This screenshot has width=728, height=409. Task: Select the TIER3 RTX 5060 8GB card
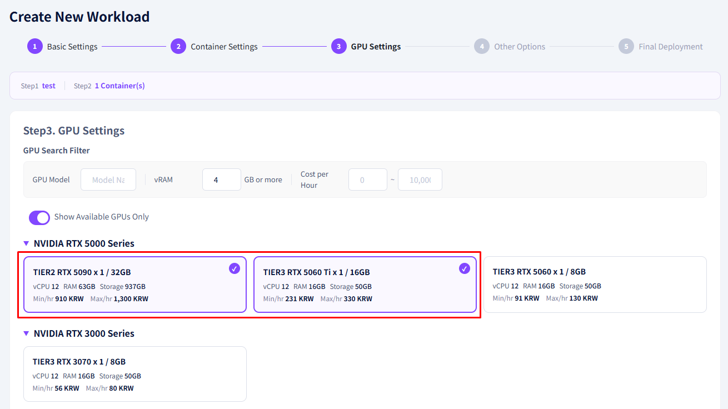595,285
